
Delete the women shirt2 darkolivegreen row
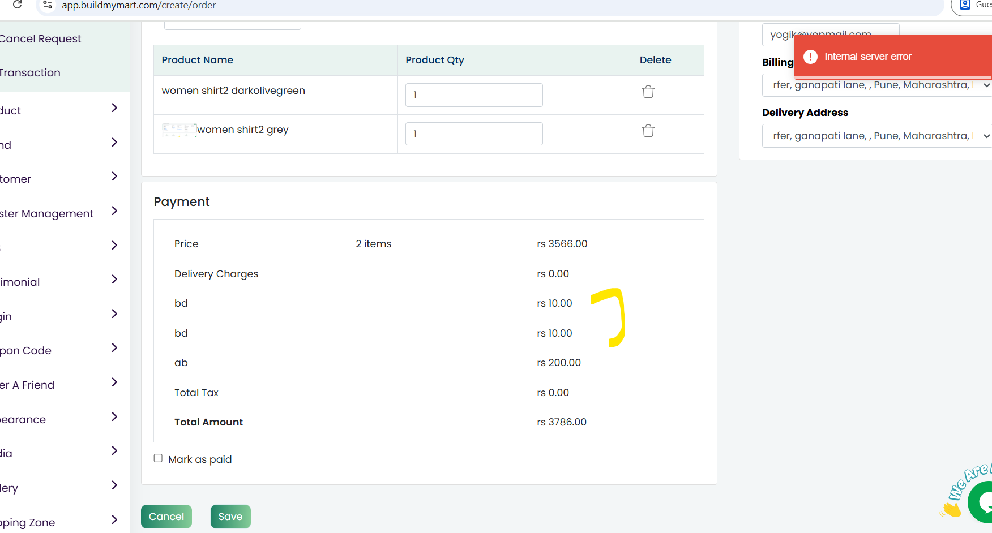[x=648, y=92]
